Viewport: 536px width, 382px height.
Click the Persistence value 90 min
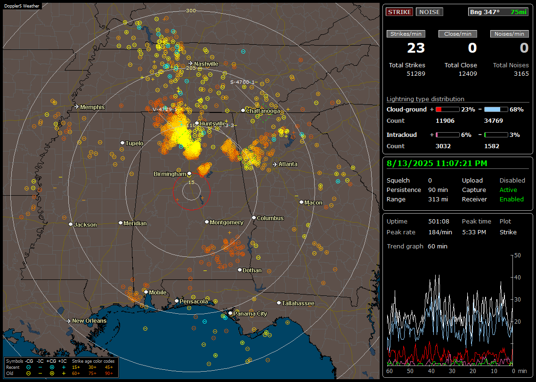(x=438, y=190)
